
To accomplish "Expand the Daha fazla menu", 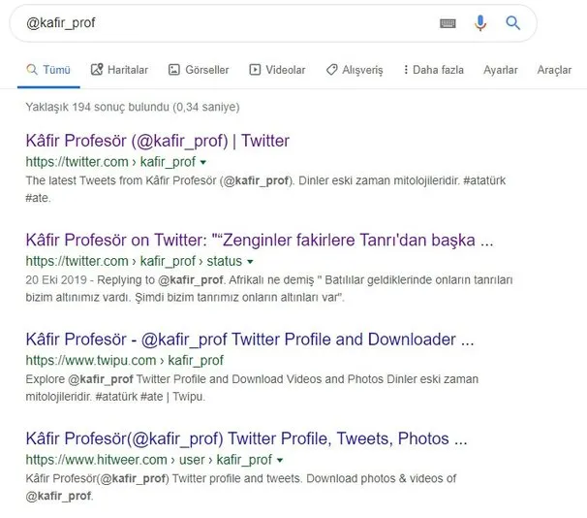I will (x=433, y=70).
